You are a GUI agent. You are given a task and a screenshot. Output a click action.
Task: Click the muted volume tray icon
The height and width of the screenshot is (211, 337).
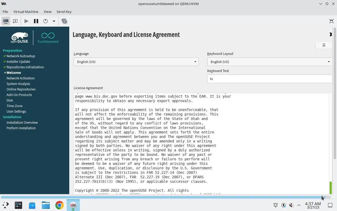(x=291, y=205)
